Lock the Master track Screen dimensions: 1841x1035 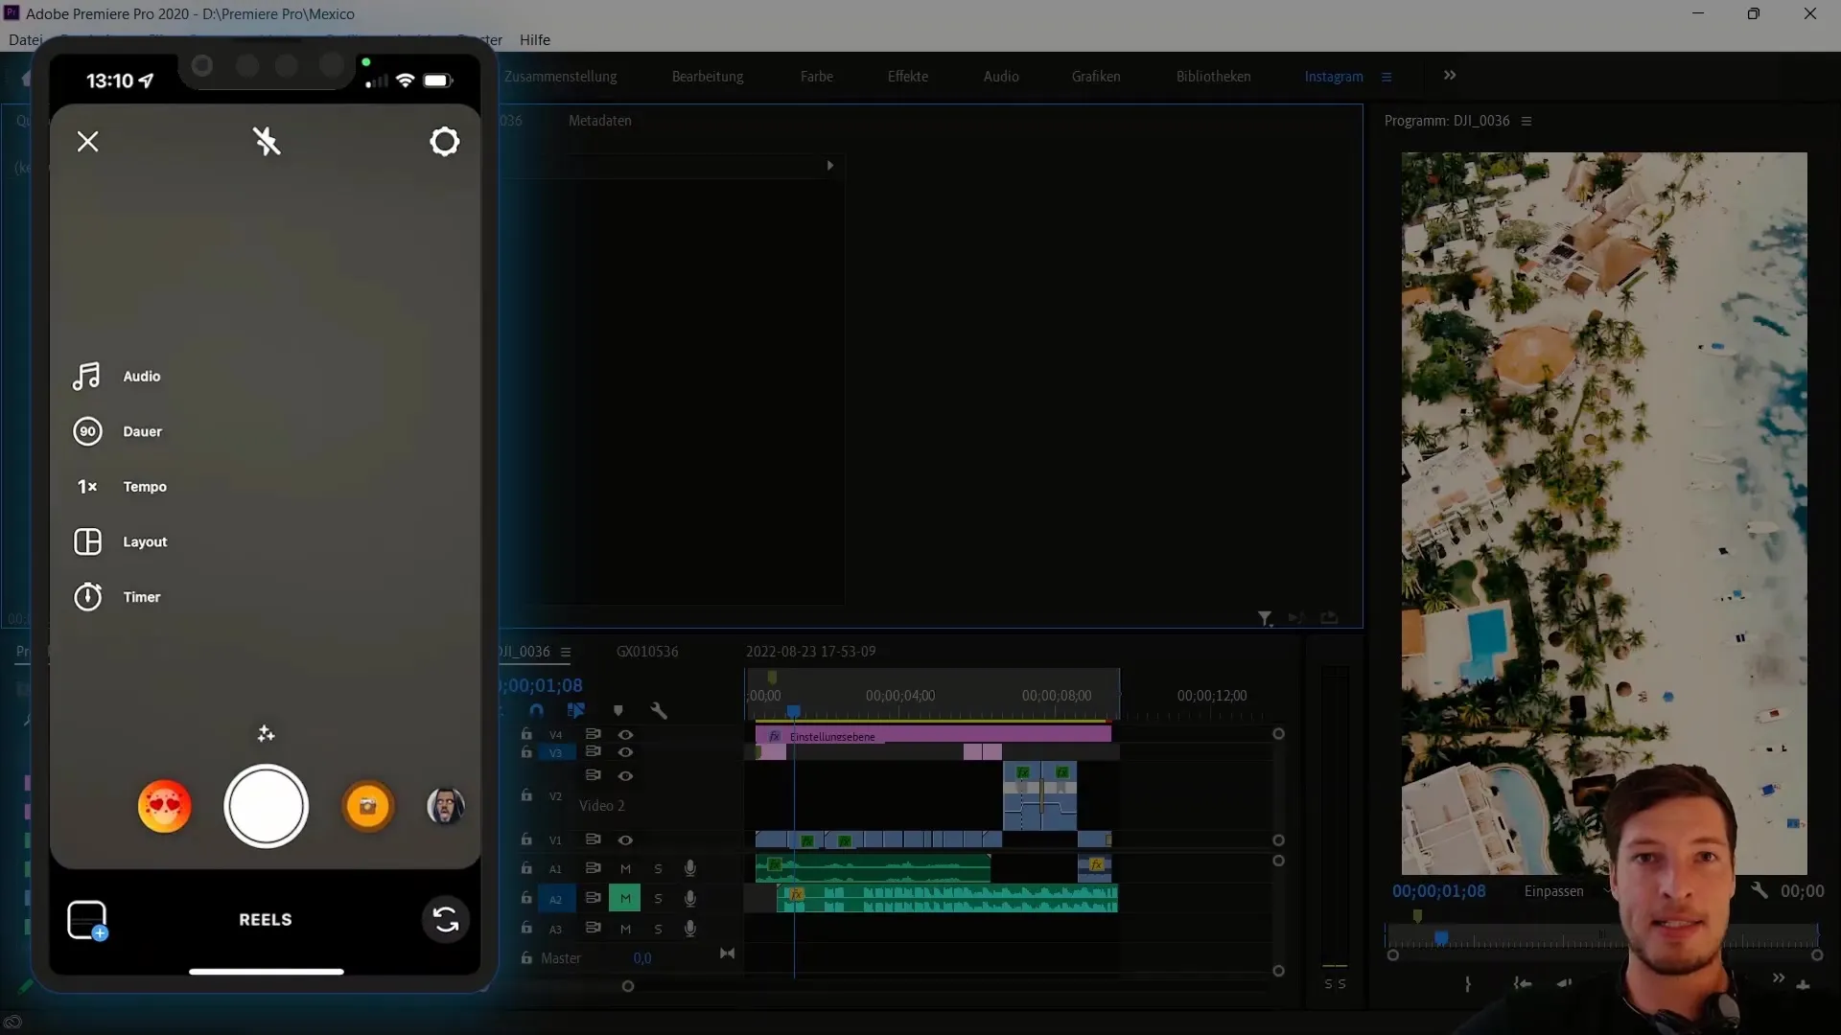526,958
